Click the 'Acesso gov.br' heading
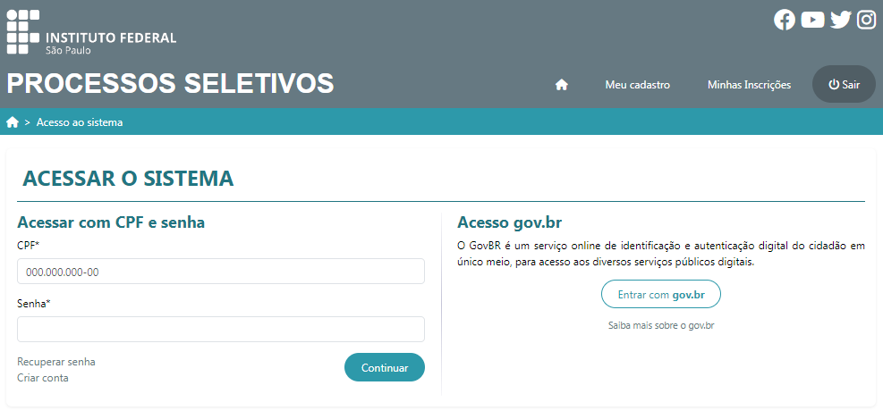883x419 pixels. [510, 222]
